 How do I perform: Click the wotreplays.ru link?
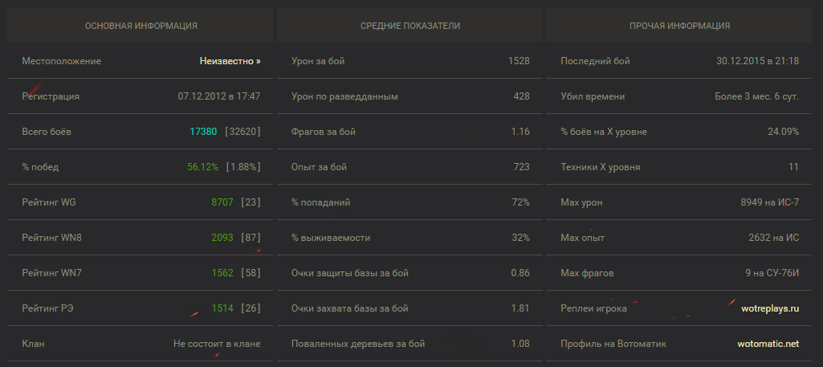[x=769, y=308]
